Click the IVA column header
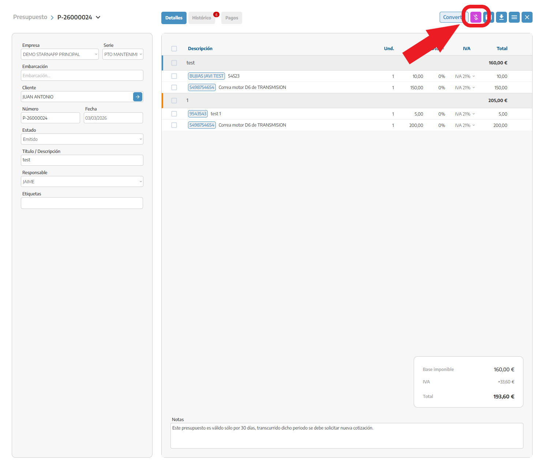The width and height of the screenshot is (545, 469). pyautogui.click(x=467, y=49)
